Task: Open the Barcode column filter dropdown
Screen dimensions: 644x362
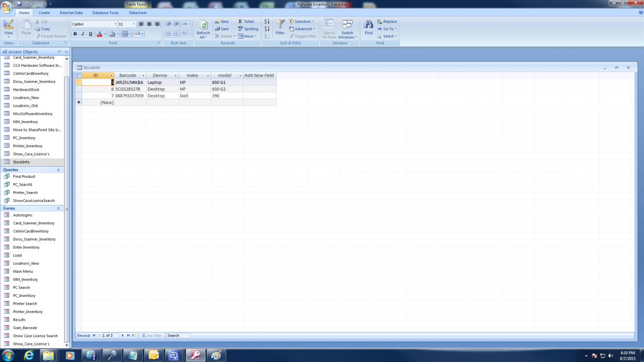Action: tap(143, 76)
